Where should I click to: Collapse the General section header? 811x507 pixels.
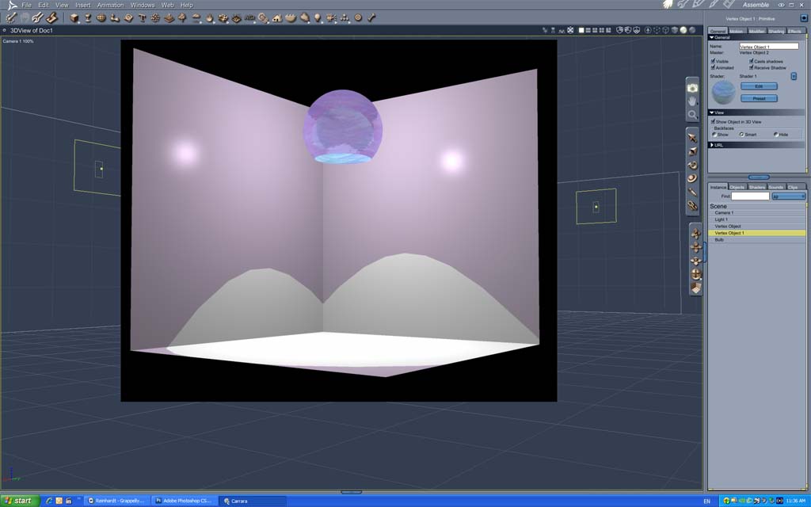[x=756, y=37]
